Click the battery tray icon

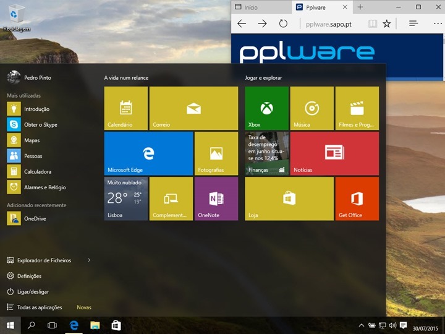372,325
